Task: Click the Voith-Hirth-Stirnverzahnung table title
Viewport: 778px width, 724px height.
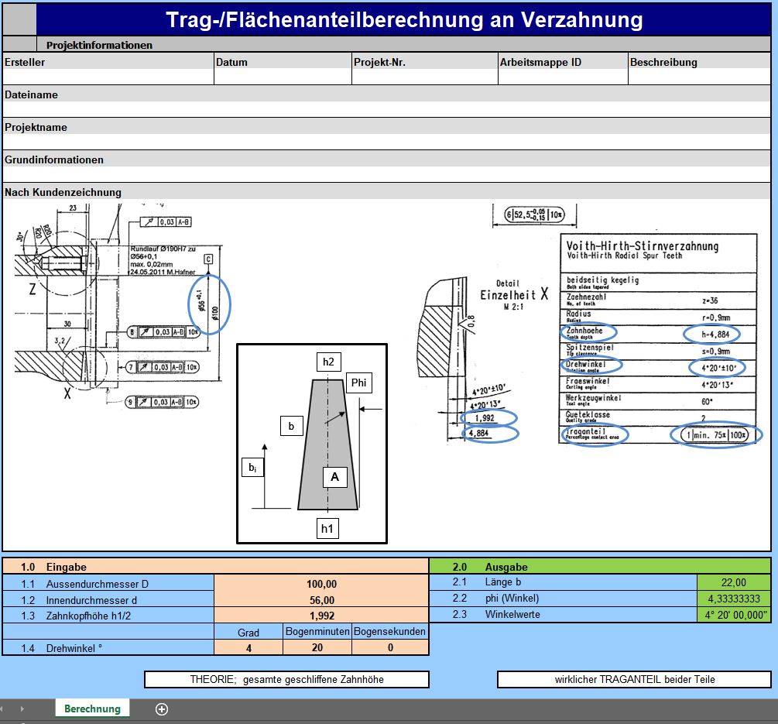Action: 643,246
